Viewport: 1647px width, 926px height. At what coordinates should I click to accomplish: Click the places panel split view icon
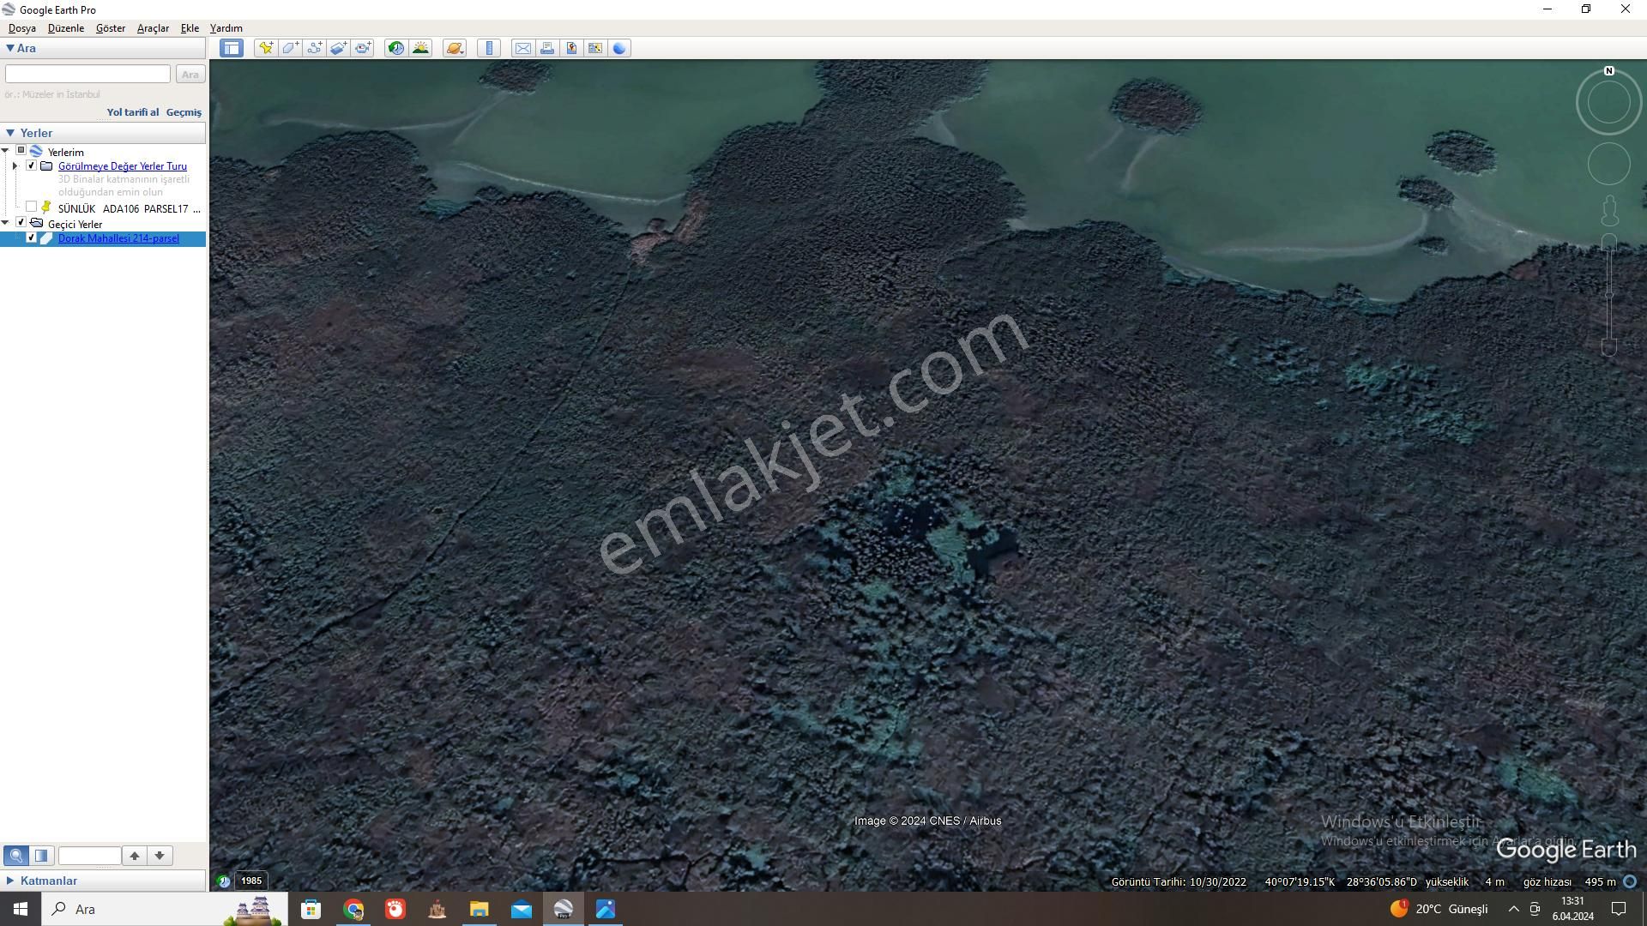(x=41, y=856)
